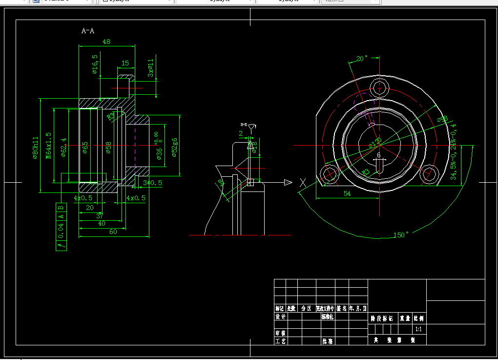Click the 1:1 scale value cell

(419, 329)
